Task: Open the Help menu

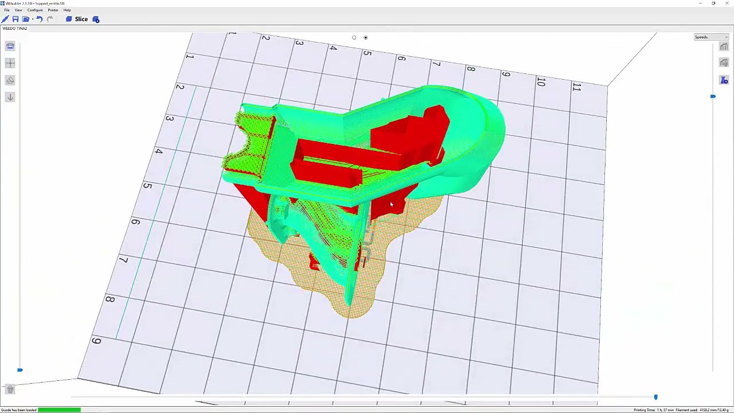Action: (67, 10)
